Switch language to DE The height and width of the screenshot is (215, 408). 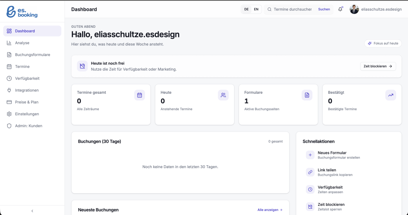[x=246, y=10]
